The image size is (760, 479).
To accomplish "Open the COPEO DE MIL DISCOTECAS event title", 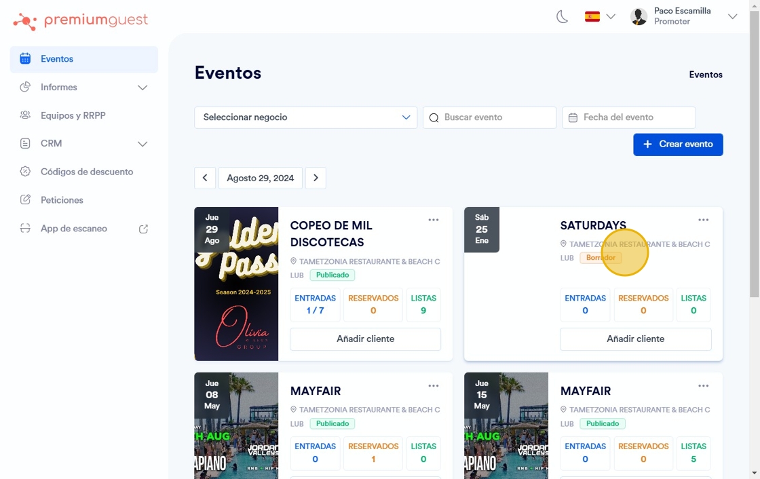I will point(332,233).
